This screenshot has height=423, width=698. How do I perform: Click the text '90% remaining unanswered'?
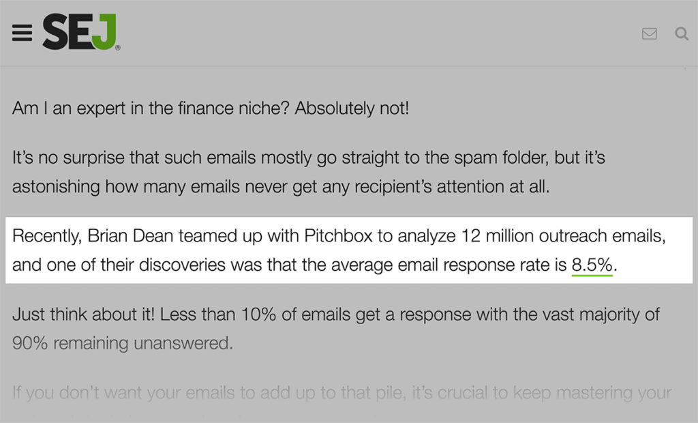pos(123,342)
